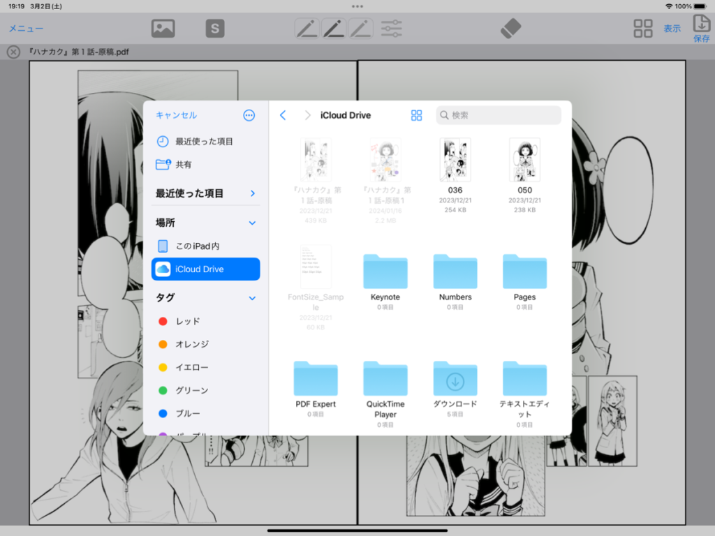
Task: Tap the three-dot multitasking indicator at top
Action: pyautogui.click(x=357, y=6)
